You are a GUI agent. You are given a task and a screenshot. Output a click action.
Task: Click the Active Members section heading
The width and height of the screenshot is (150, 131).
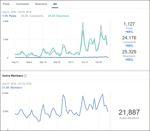tap(12, 76)
